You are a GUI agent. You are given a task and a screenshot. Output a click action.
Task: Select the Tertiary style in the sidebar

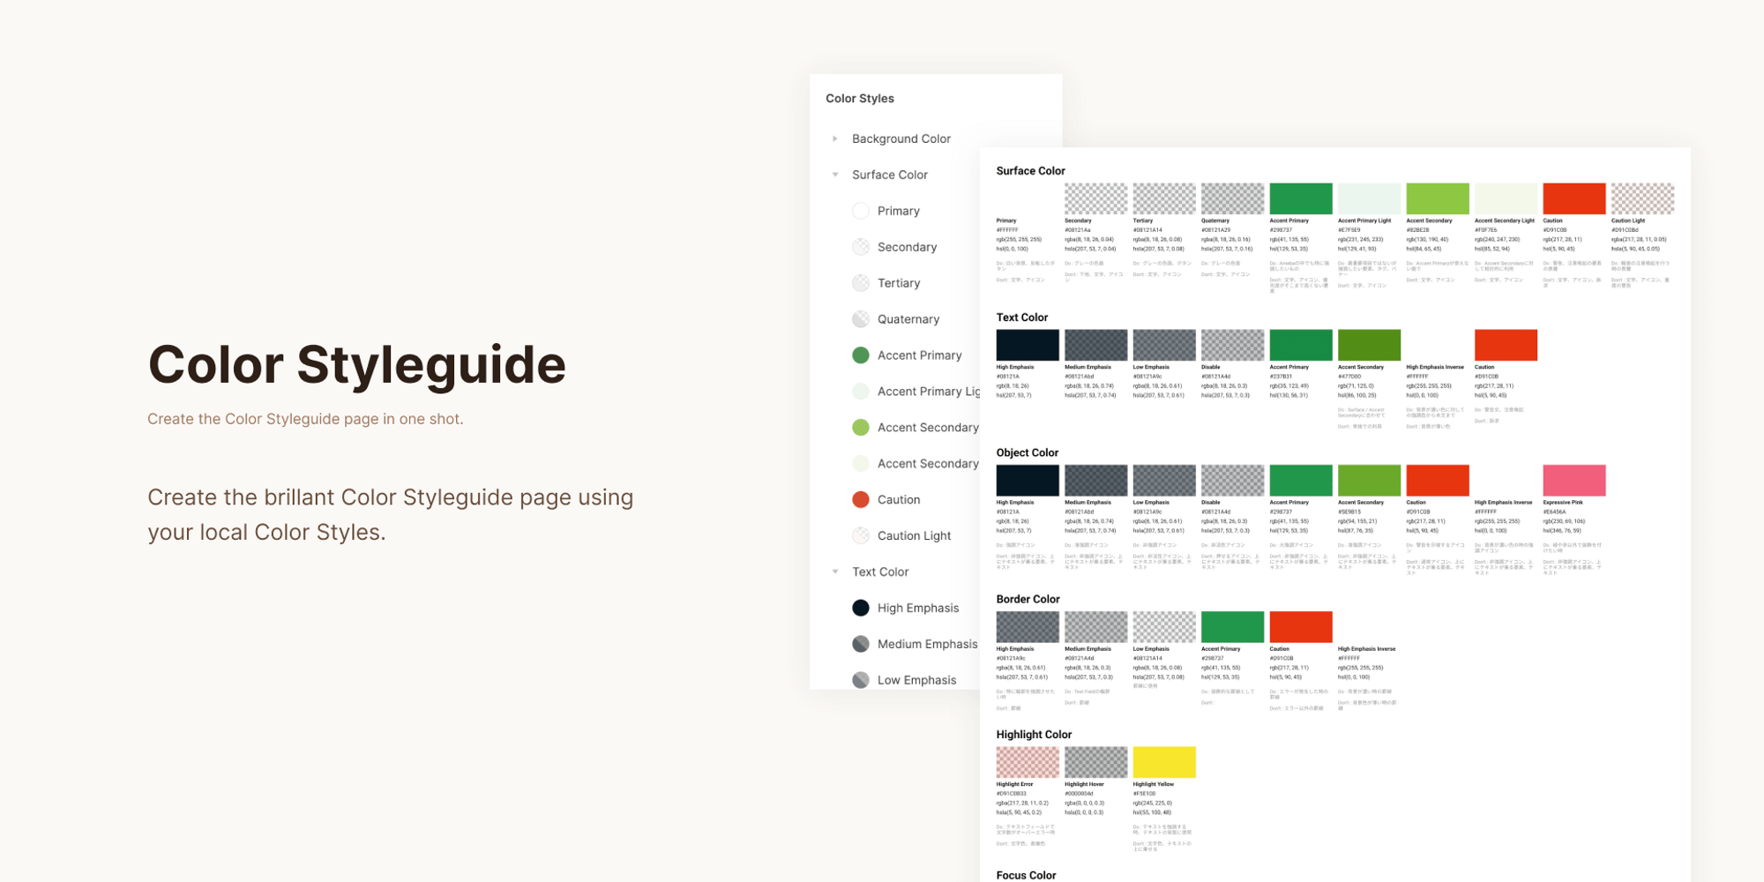[901, 283]
